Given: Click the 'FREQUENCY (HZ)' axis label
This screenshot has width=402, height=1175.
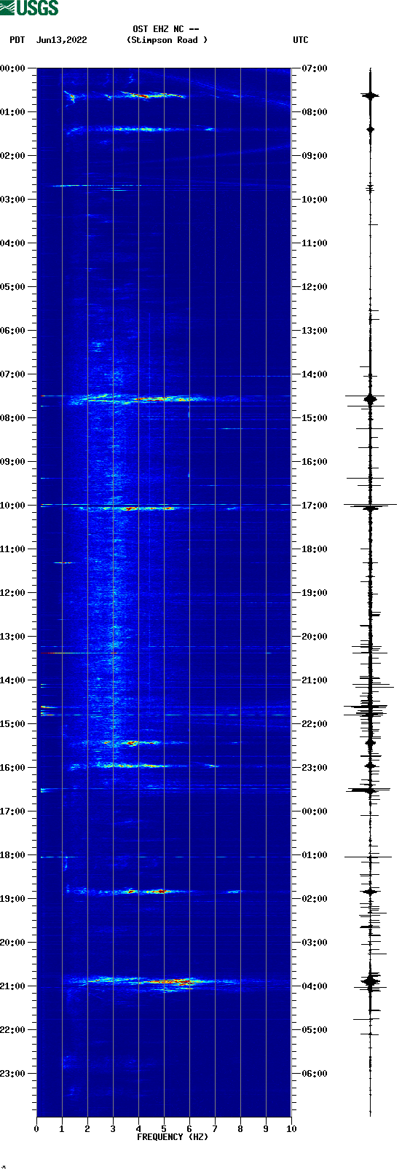Looking at the screenshot, I should tap(173, 1137).
